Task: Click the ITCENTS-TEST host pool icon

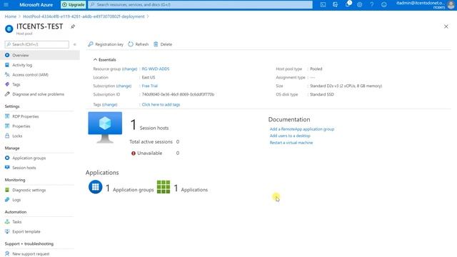Action: 9,29
